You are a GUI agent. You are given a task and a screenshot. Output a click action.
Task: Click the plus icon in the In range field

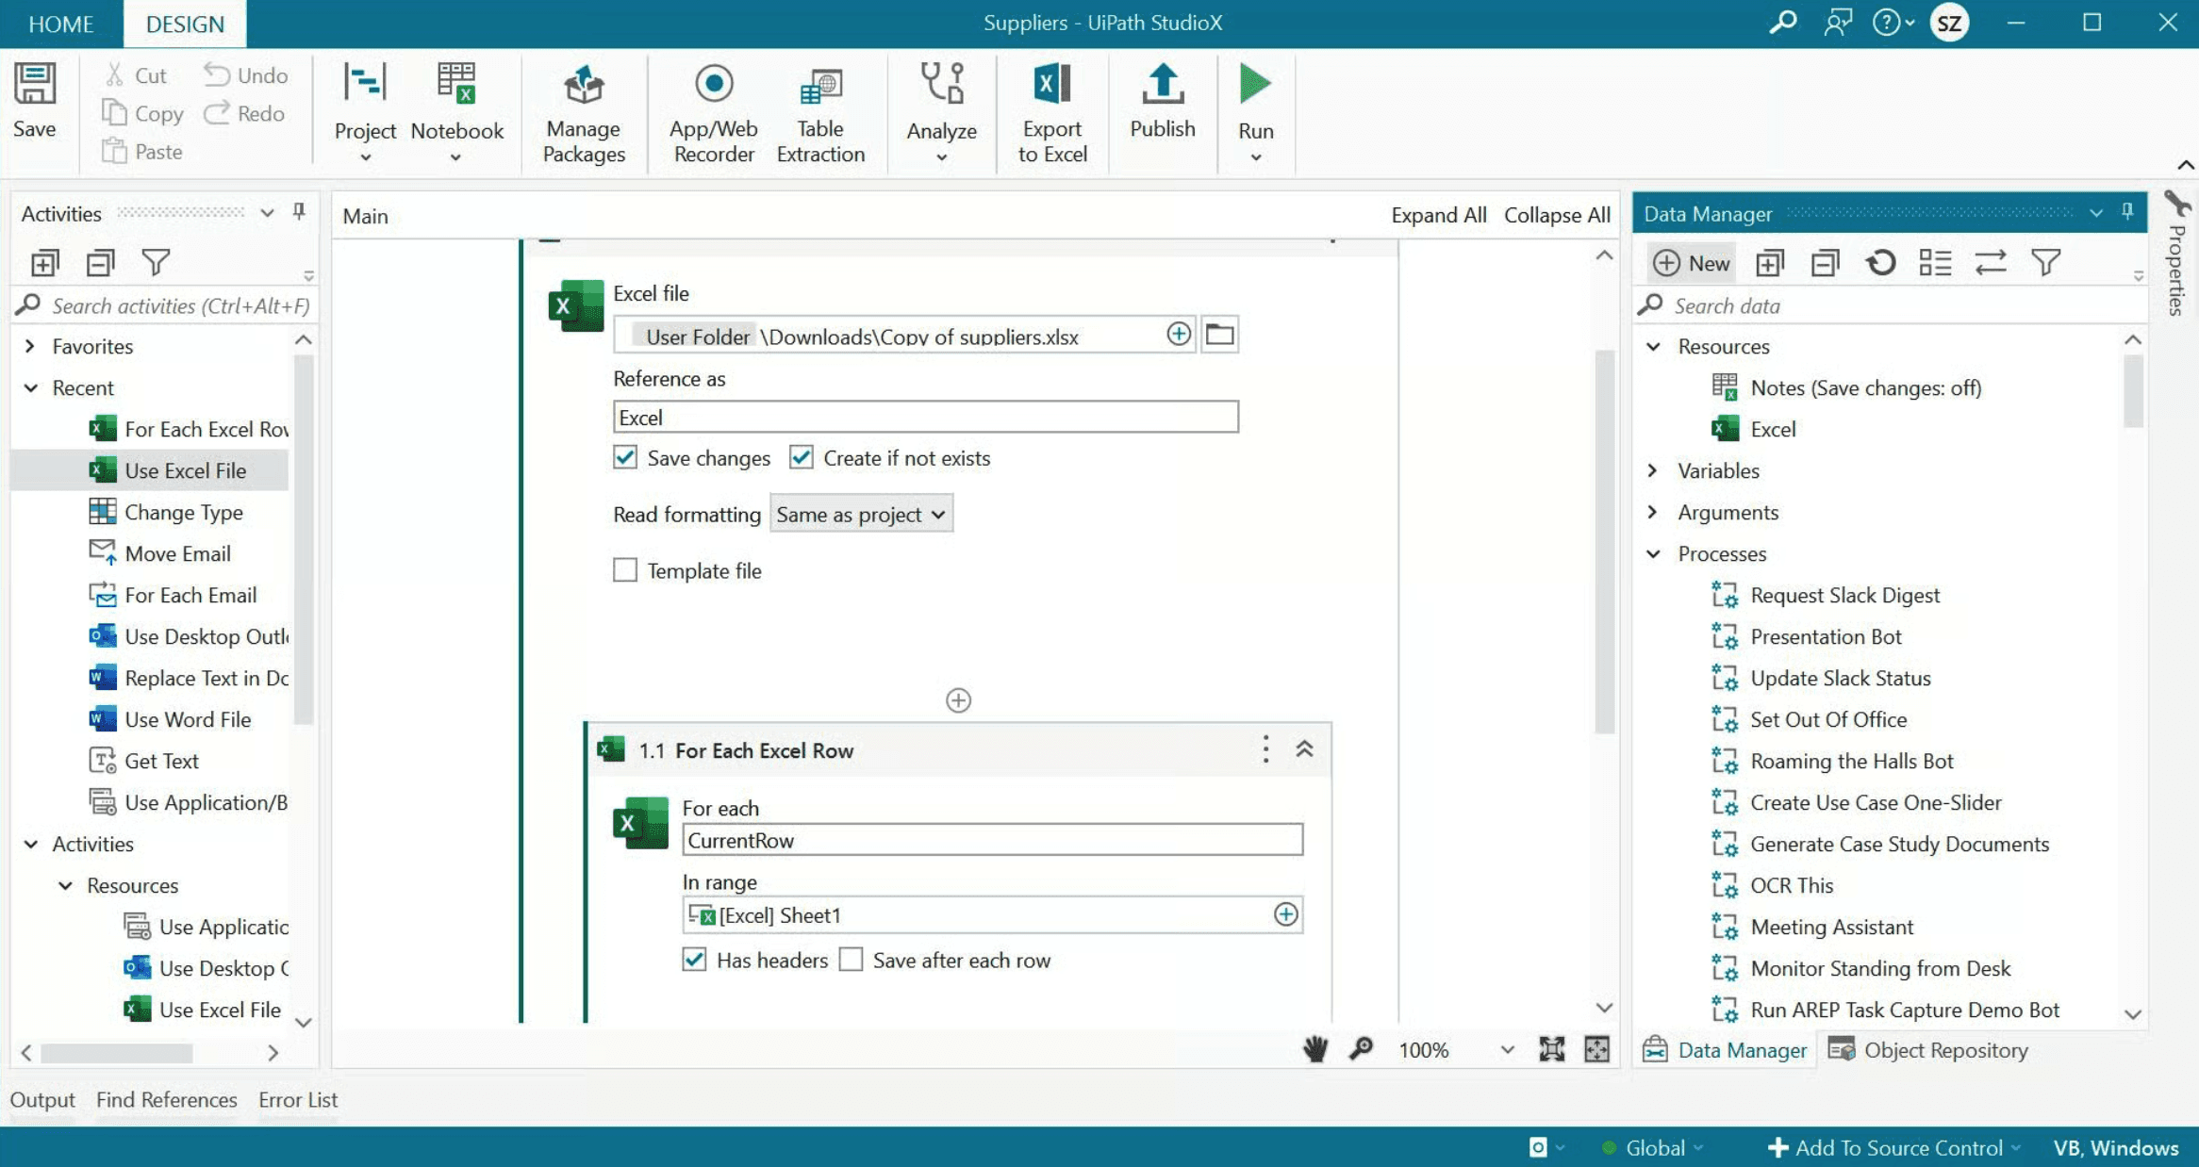(x=1285, y=914)
